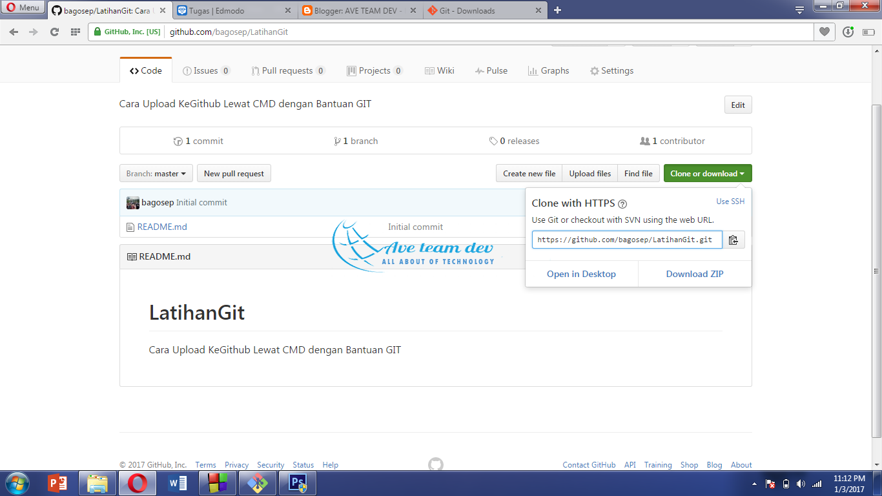Viewport: 882px width, 496px height.
Task: Click the New pull request button
Action: [x=234, y=173]
